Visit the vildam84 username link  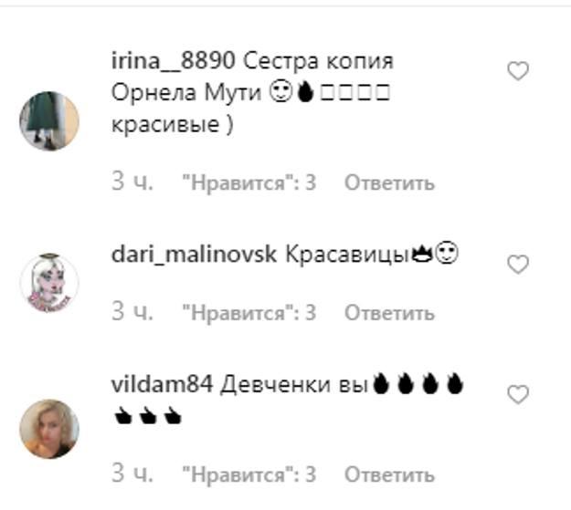click(x=162, y=384)
